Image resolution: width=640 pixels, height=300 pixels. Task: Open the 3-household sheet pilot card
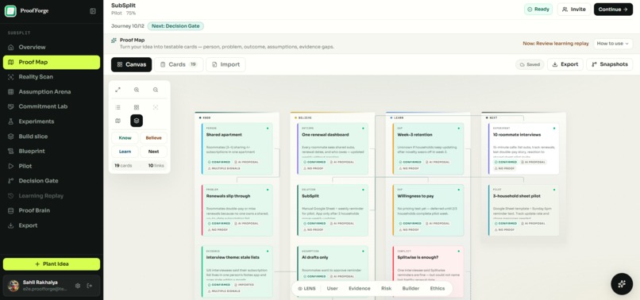524,210
